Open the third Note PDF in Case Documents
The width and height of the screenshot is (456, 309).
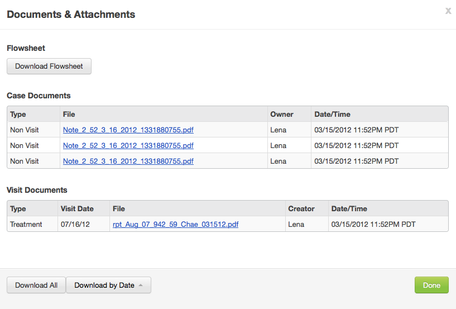(x=128, y=161)
